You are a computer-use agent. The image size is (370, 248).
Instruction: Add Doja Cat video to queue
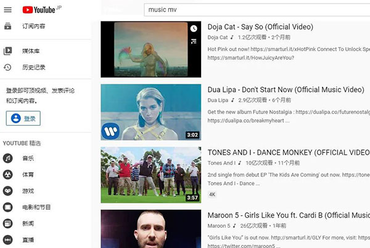194,41
